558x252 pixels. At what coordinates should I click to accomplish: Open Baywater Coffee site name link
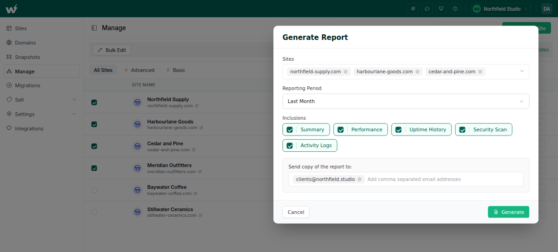pos(167,187)
